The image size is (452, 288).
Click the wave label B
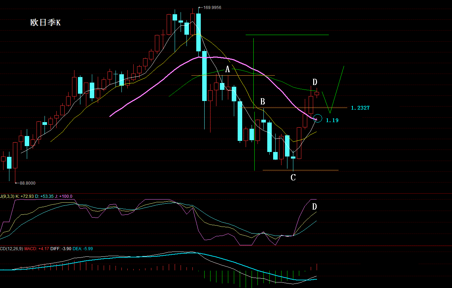click(x=263, y=102)
